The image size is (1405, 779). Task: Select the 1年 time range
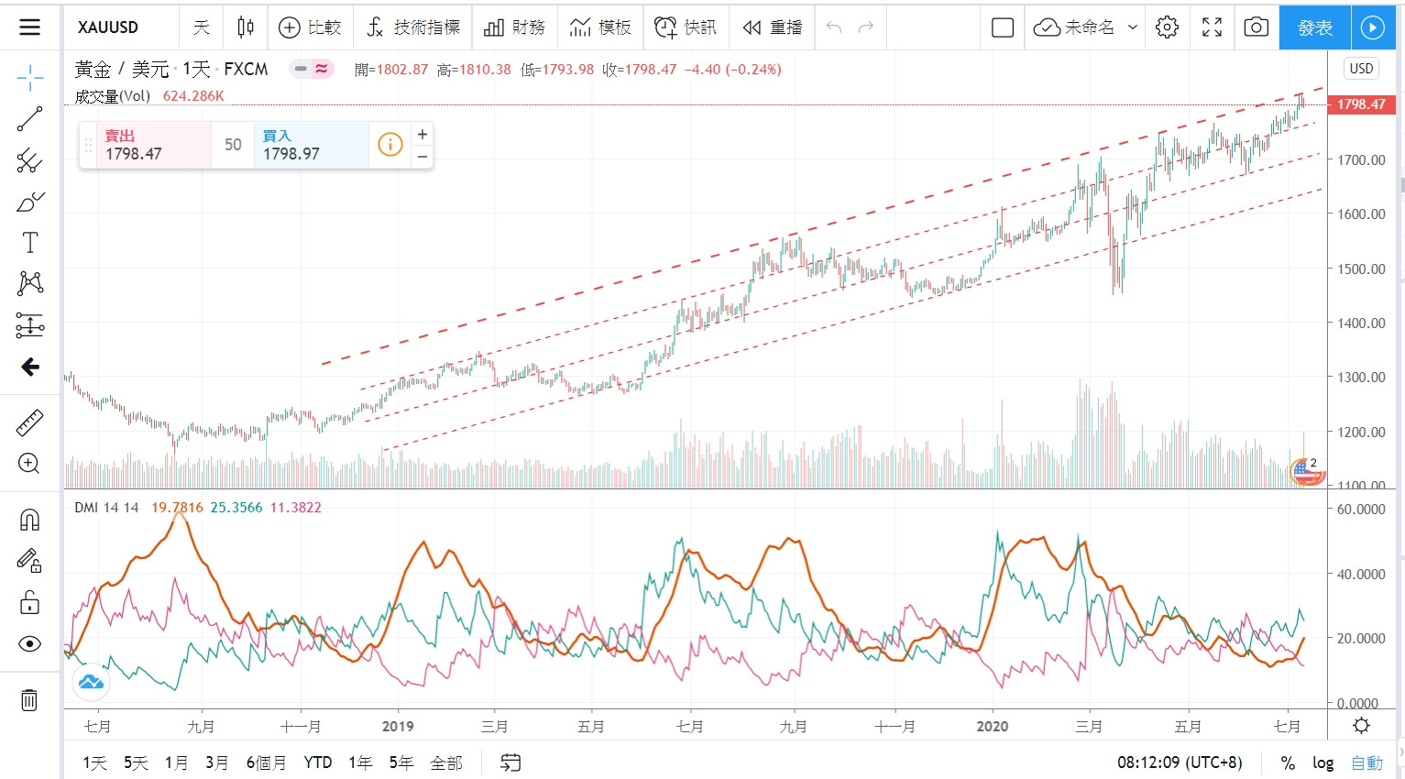360,763
